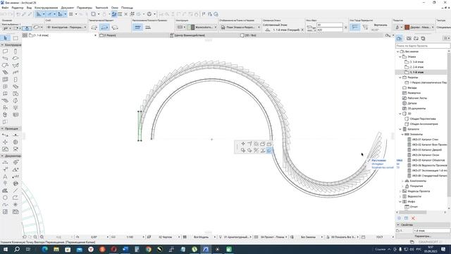
Task: Click the surface material color swatch
Action: (x=407, y=27)
